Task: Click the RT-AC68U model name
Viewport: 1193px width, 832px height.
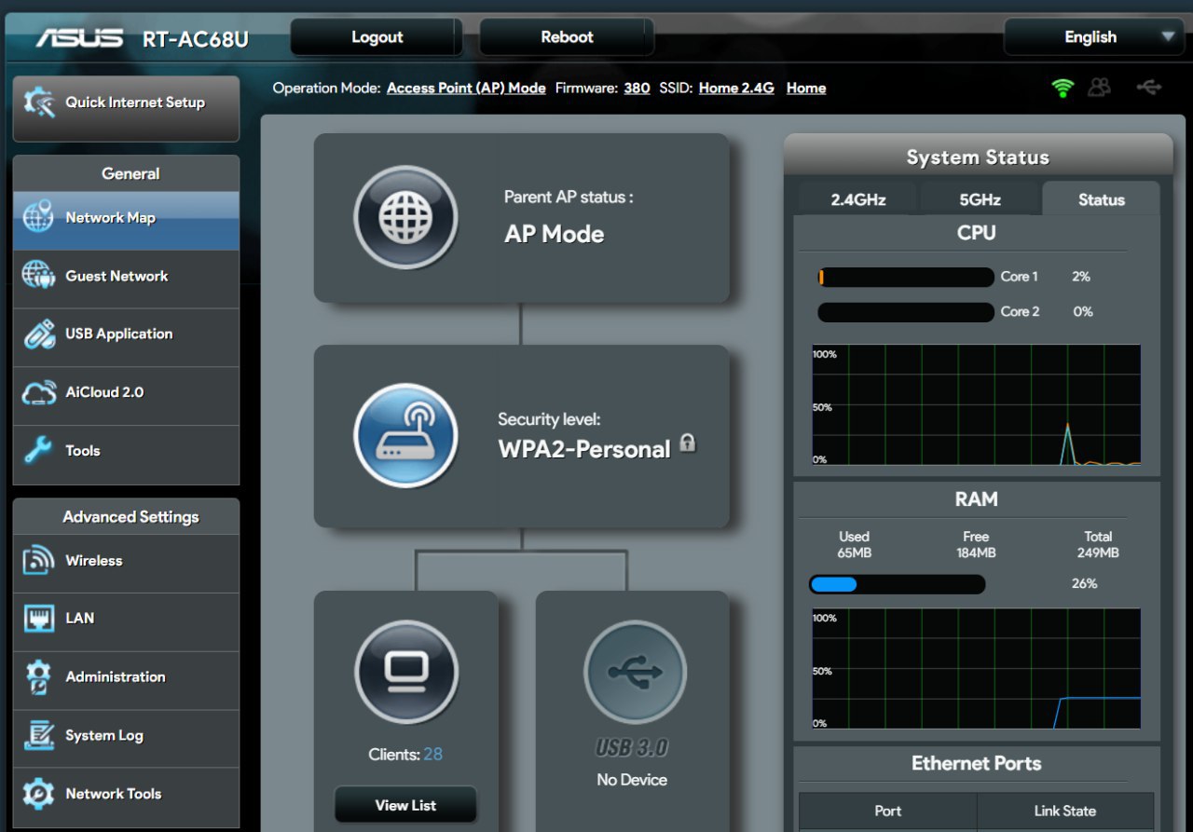Action: click(196, 39)
